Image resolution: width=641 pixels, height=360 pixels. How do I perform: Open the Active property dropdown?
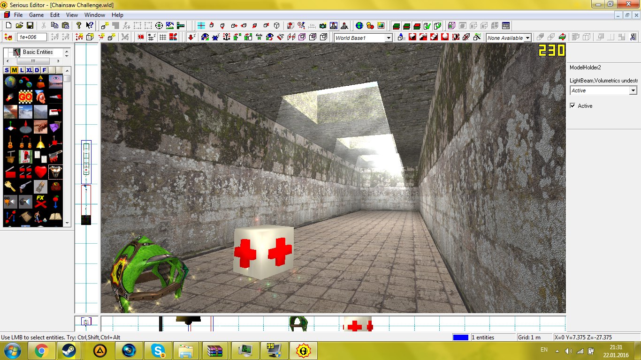click(633, 90)
